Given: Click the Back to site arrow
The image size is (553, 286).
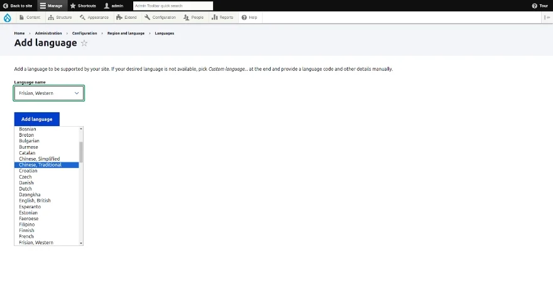Looking at the screenshot, I should [x=6, y=6].
